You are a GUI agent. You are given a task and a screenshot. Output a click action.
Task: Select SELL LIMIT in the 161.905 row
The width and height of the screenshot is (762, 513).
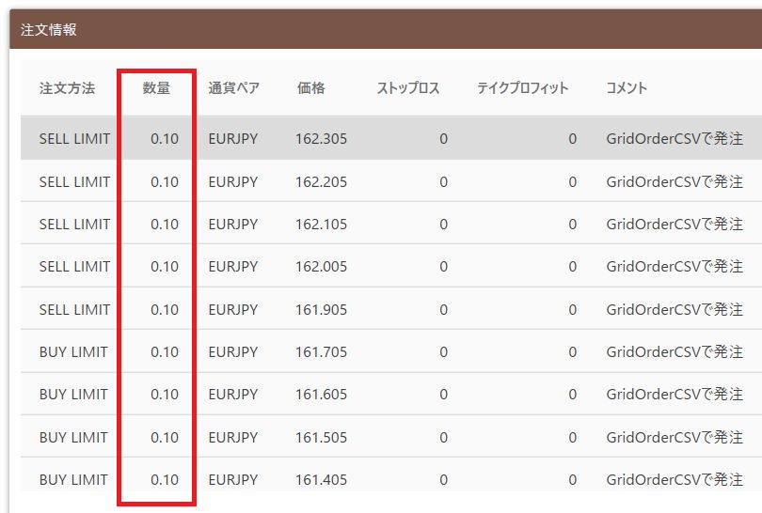(x=75, y=310)
